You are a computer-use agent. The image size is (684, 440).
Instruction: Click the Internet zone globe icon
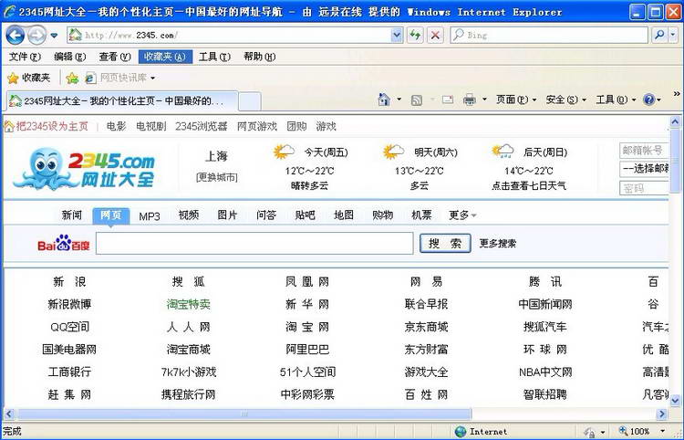coord(461,432)
